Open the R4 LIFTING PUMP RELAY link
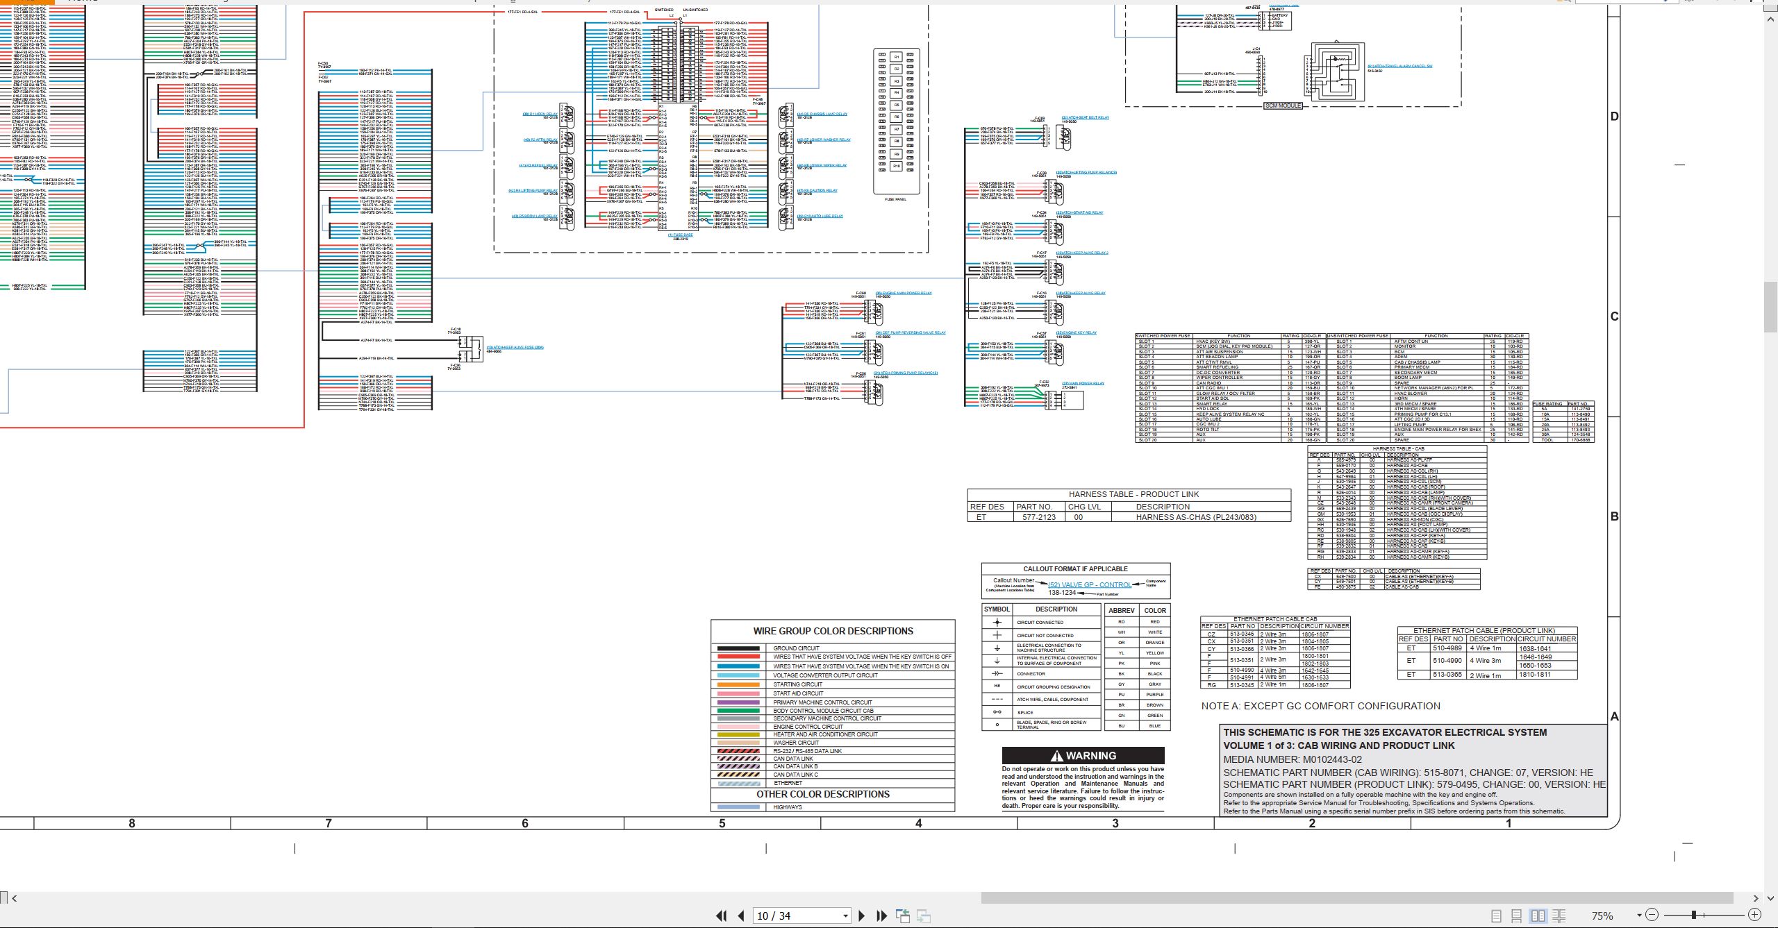This screenshot has height=928, width=1778. tap(533, 190)
